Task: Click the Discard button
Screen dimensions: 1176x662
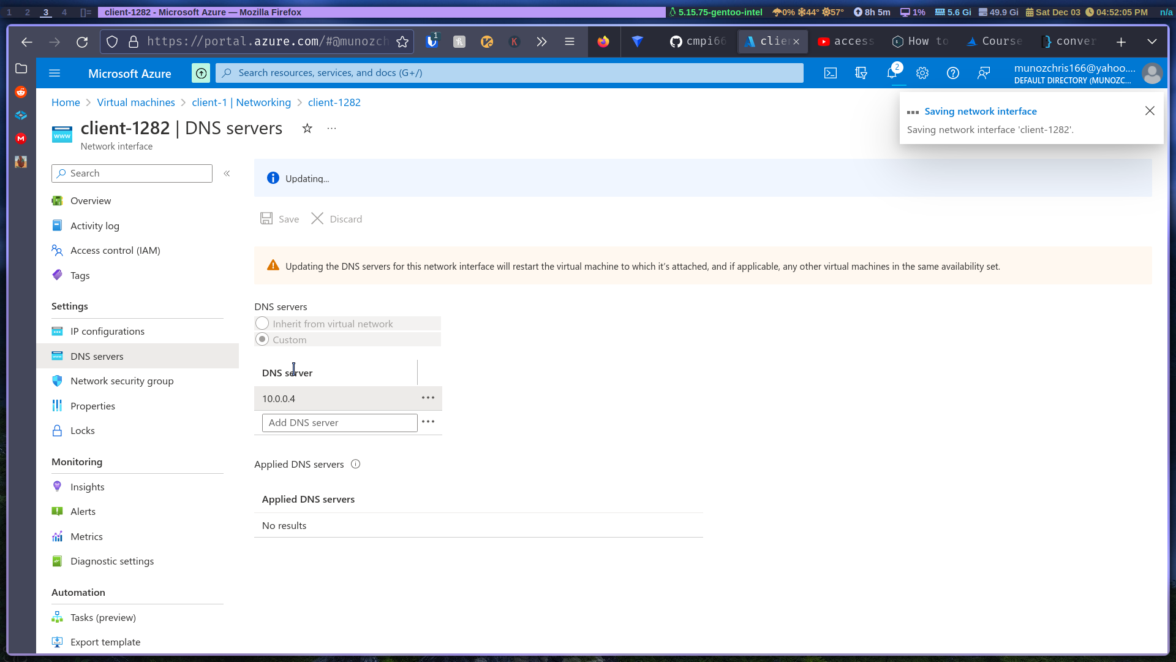Action: coord(336,219)
